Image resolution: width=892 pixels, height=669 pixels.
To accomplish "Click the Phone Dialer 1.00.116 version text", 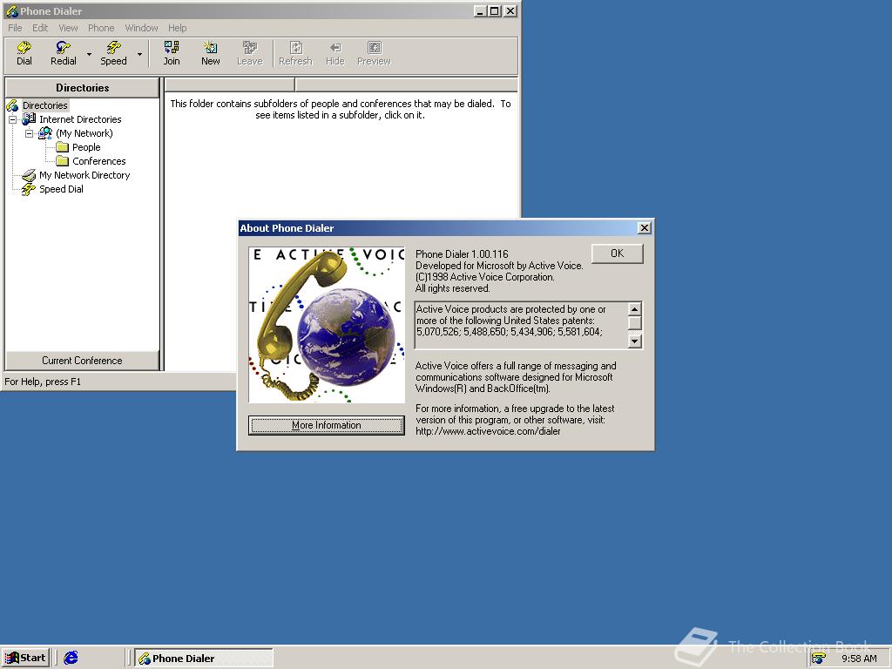I will [x=462, y=254].
